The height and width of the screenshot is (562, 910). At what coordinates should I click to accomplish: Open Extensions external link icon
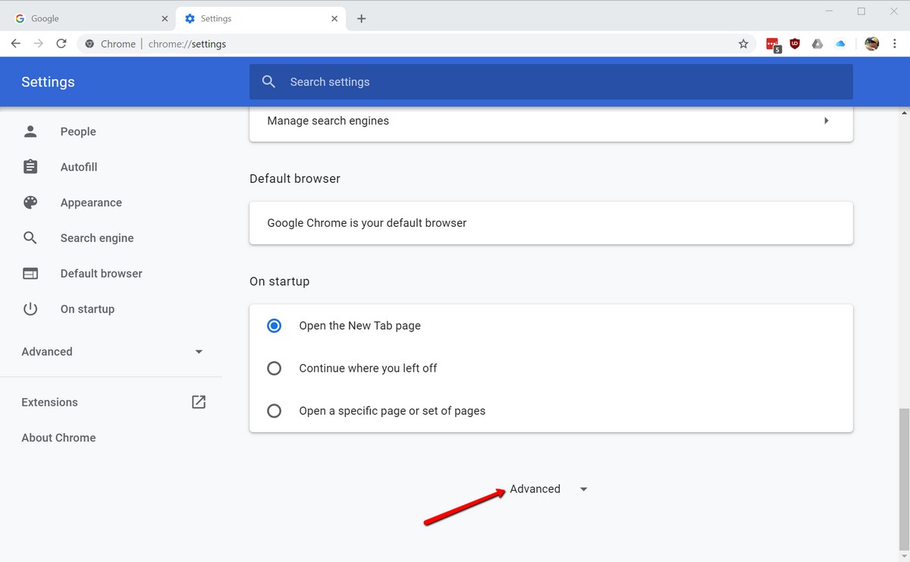point(199,402)
